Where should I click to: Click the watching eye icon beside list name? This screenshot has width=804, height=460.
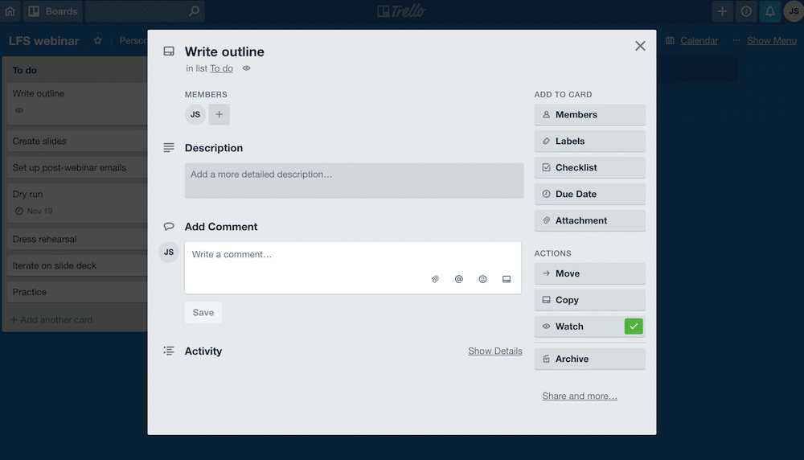pyautogui.click(x=247, y=68)
